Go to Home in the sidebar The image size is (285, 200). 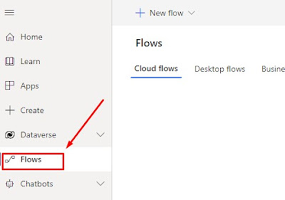point(31,37)
